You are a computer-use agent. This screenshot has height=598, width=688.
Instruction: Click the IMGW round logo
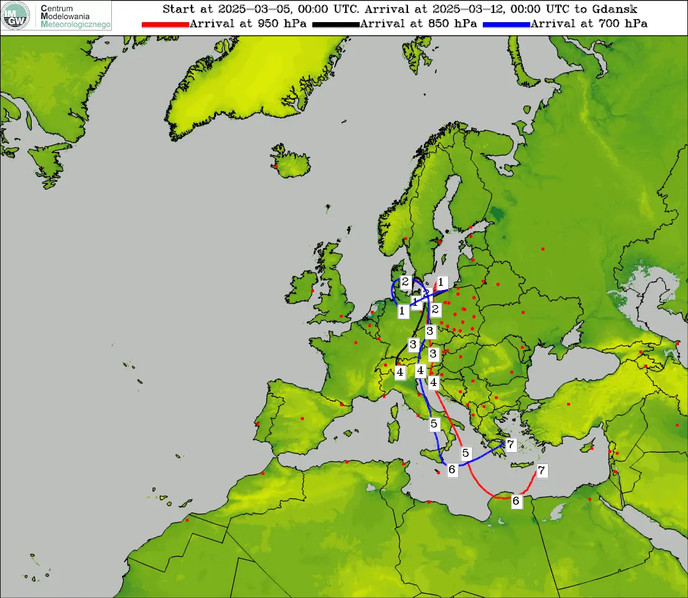16,16
